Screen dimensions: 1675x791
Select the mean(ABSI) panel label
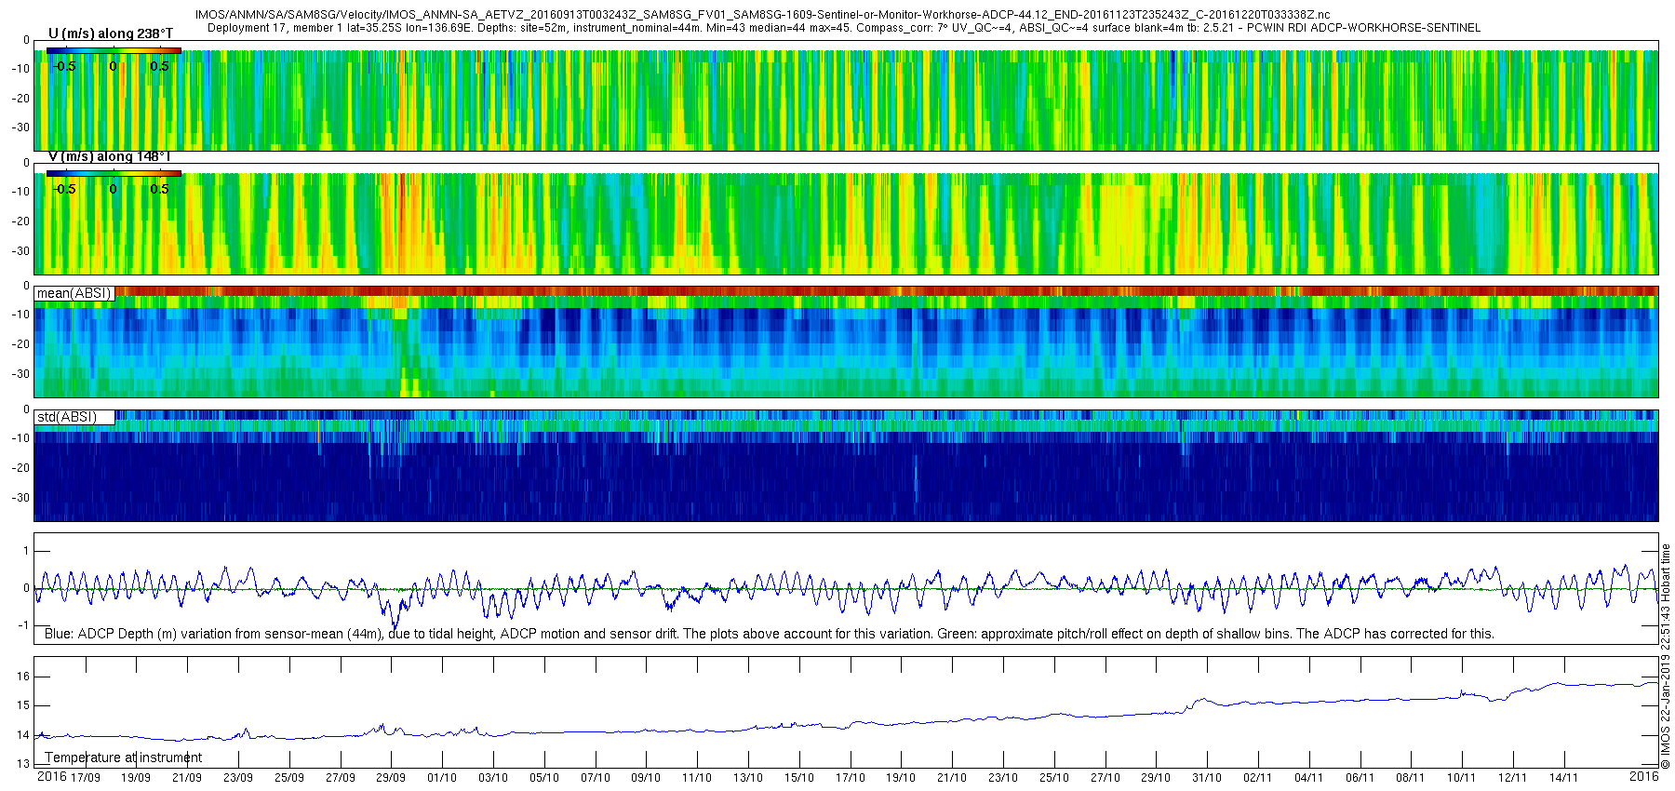[x=74, y=293]
